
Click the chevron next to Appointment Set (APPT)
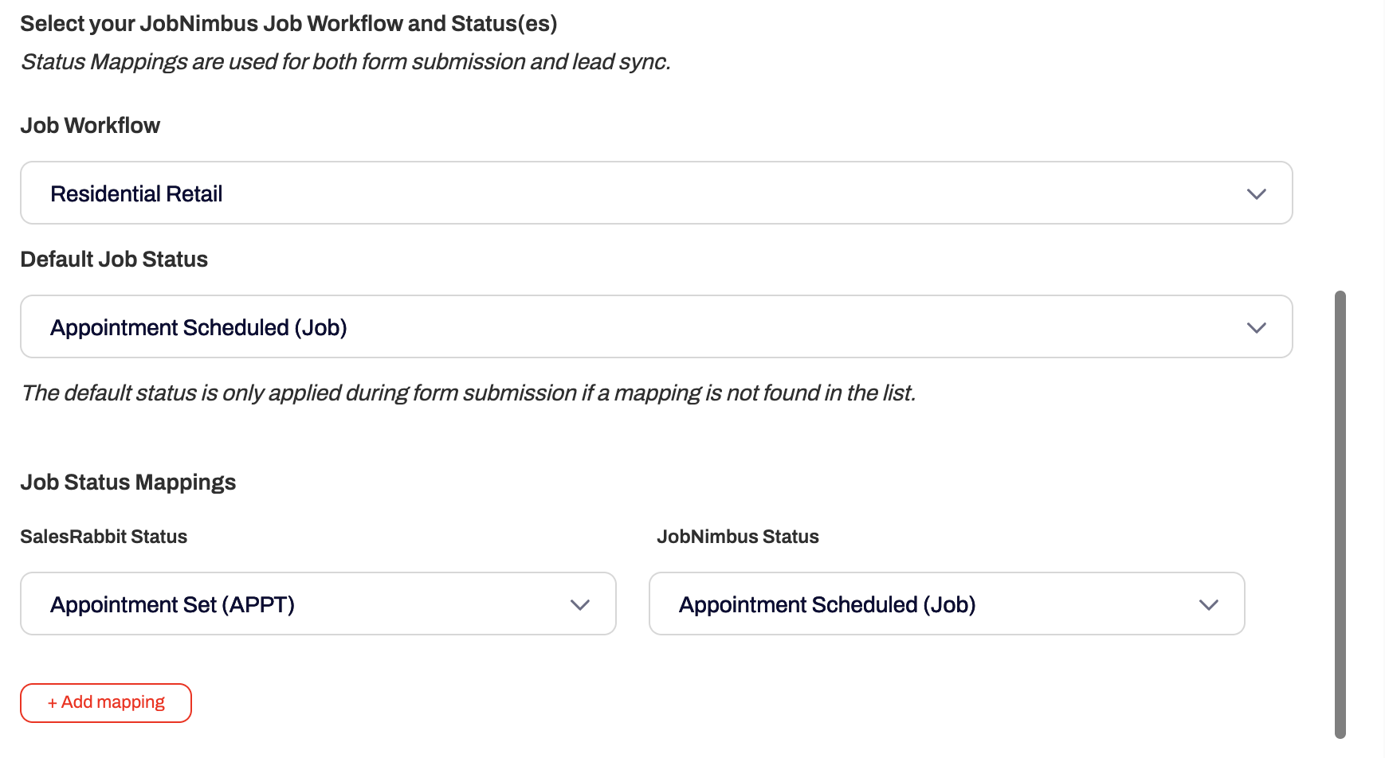pos(579,605)
